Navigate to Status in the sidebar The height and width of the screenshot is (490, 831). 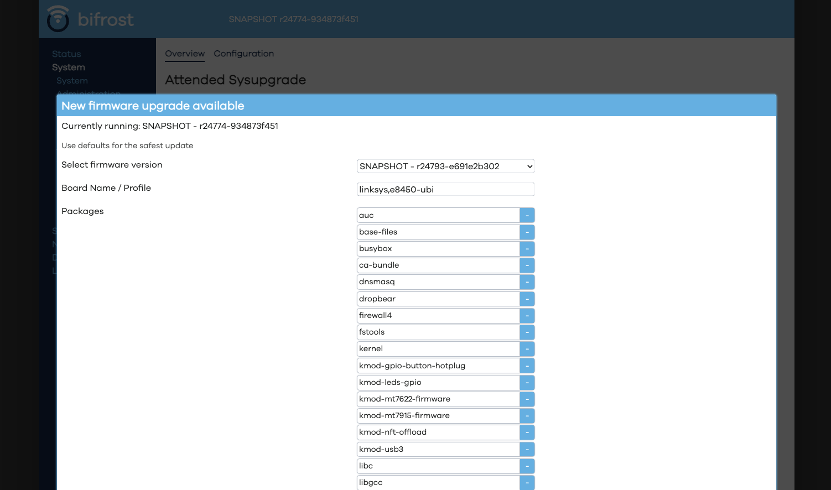(x=66, y=54)
